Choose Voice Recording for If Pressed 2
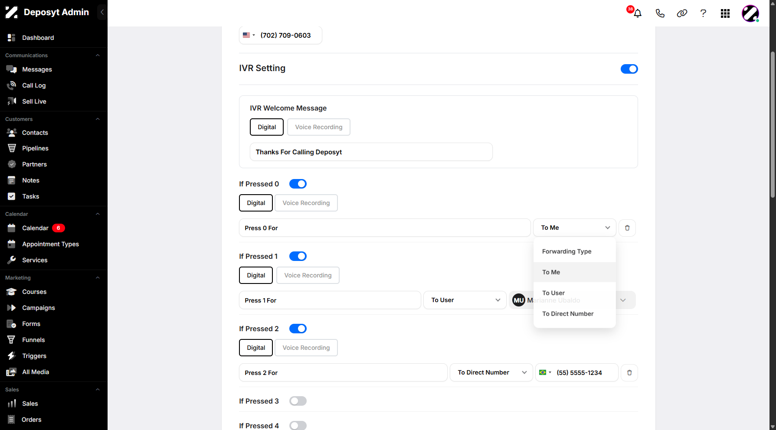This screenshot has width=776, height=430. (x=306, y=348)
